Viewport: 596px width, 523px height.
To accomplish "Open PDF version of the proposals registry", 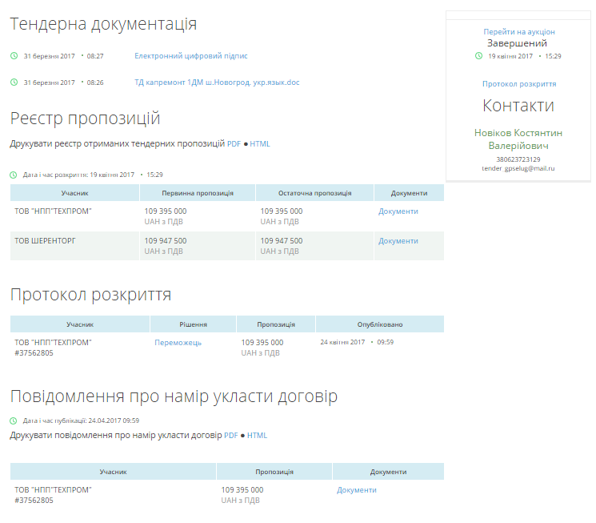I will click(x=234, y=144).
